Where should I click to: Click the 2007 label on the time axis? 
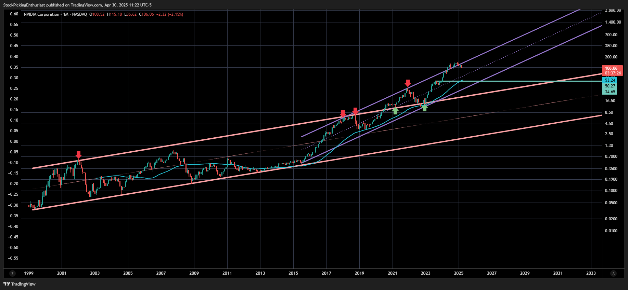161,273
